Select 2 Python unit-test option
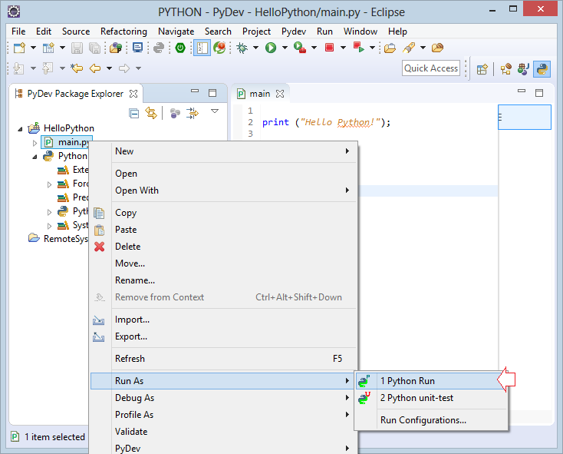 coord(431,398)
